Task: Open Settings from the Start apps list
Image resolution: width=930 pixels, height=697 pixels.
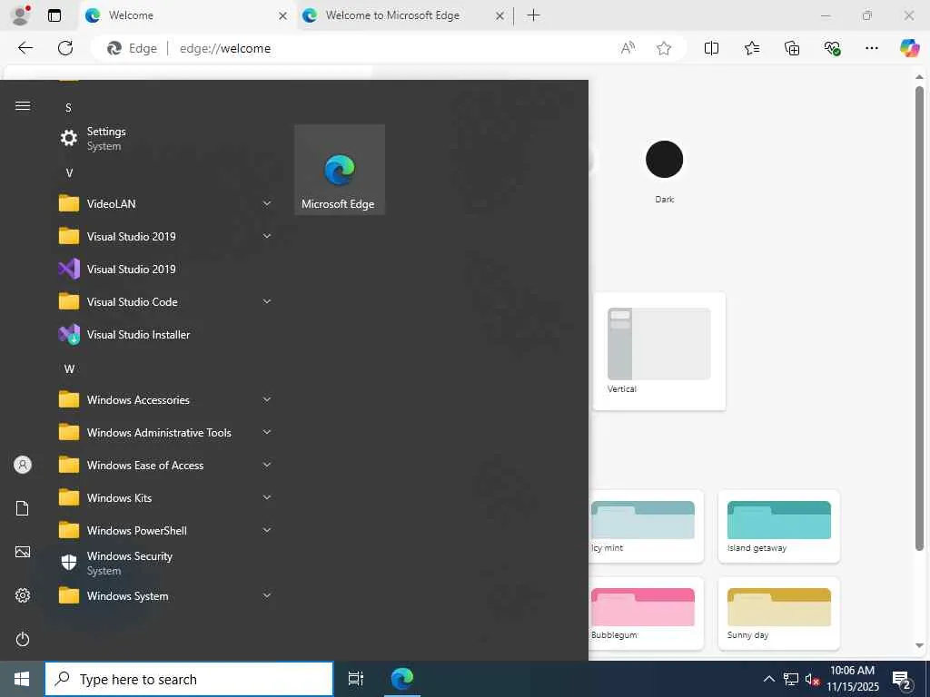Action: 166,138
